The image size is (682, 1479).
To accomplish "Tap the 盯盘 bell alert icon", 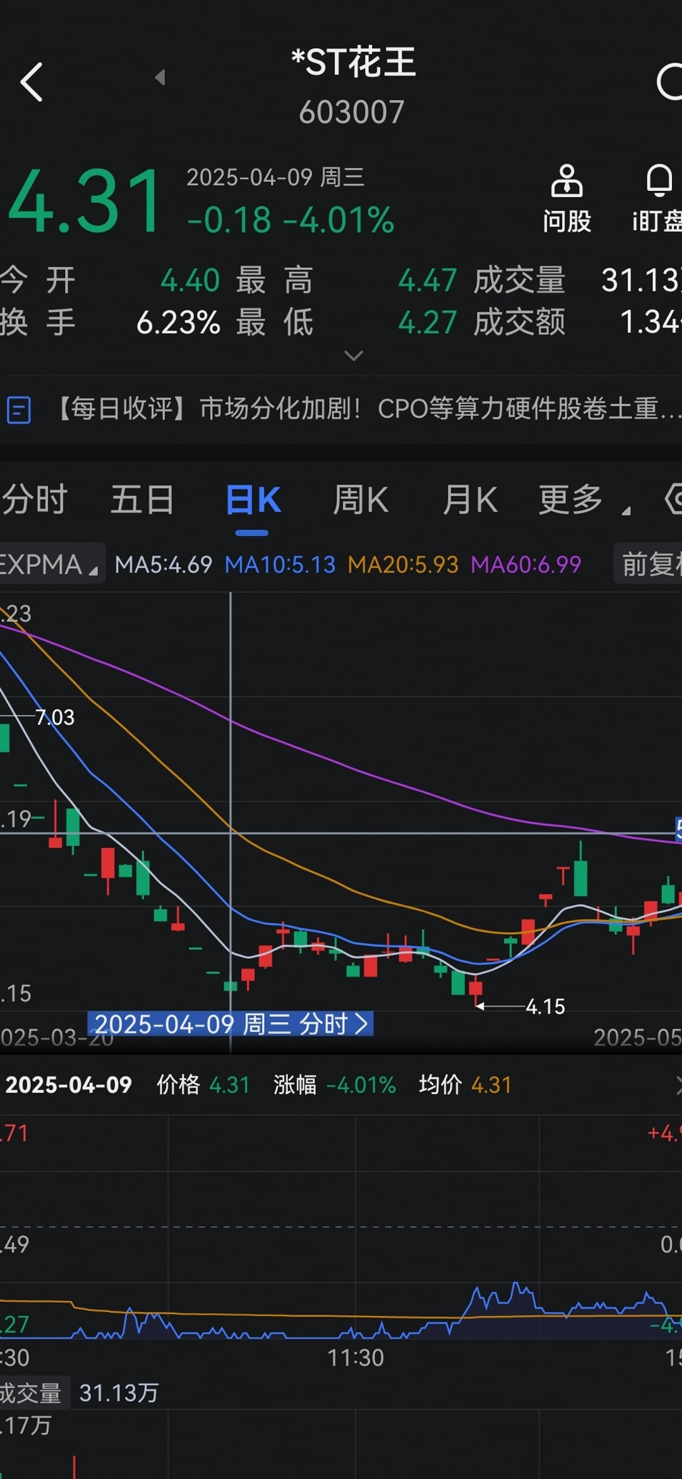I will click(657, 198).
